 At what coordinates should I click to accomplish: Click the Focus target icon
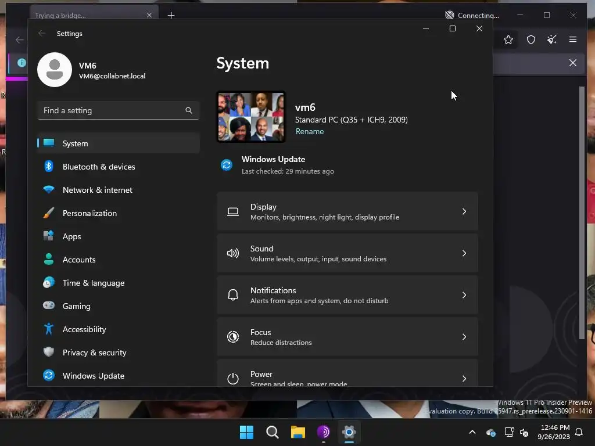pos(233,337)
